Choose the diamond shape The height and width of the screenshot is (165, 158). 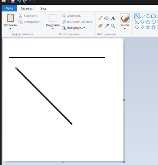tap(143, 22)
